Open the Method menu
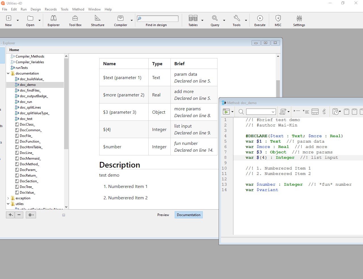 [x=78, y=9]
